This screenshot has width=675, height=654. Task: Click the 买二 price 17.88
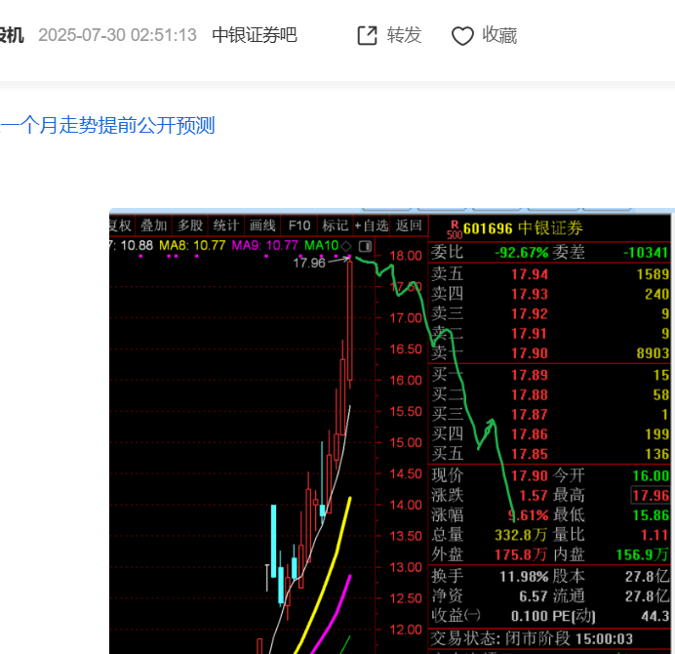tap(530, 395)
